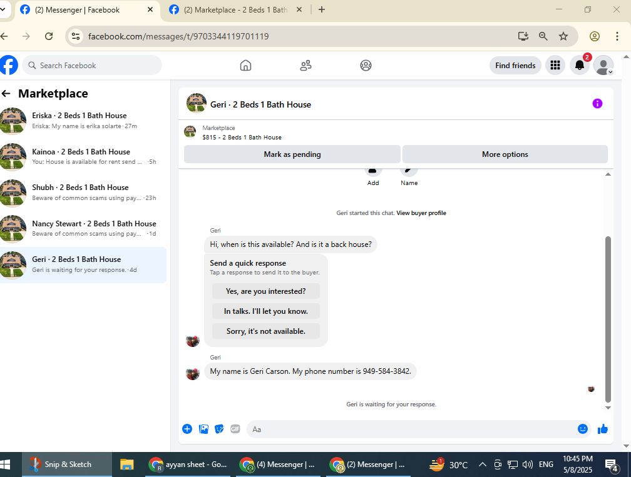631x477 pixels.
Task: Open More options for the listing
Action: [505, 154]
